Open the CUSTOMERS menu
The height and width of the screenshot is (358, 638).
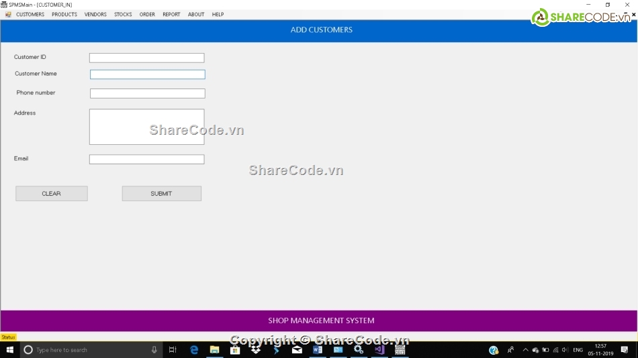point(30,14)
